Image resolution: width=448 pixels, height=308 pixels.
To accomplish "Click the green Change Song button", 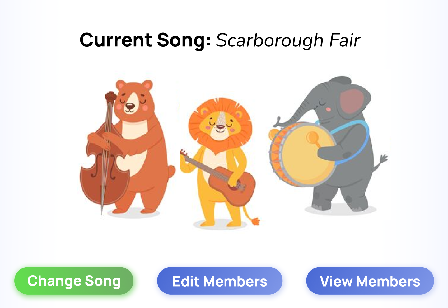I will coord(74,281).
